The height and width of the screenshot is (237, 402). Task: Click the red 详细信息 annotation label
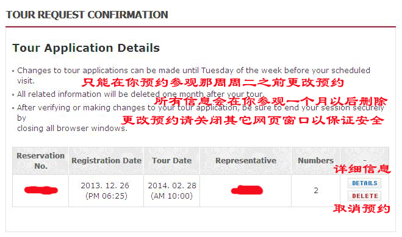[x=362, y=169]
